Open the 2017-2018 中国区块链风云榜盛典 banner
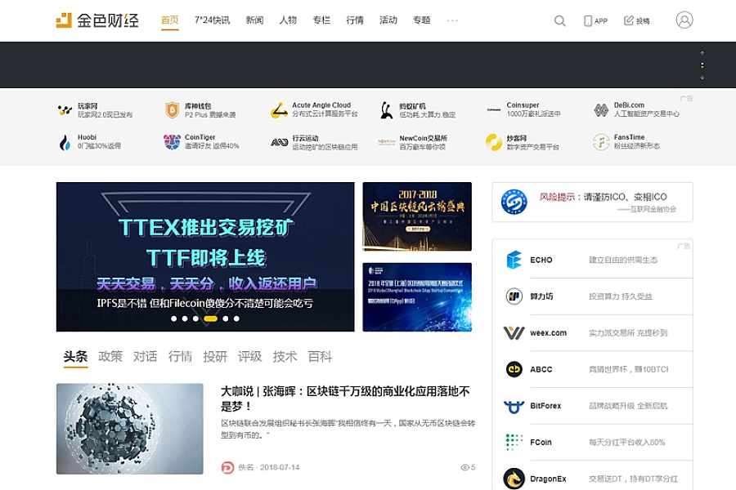This screenshot has width=736, height=490. [417, 216]
